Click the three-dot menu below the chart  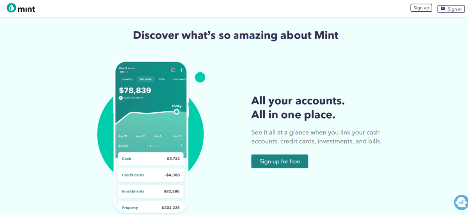(181, 146)
